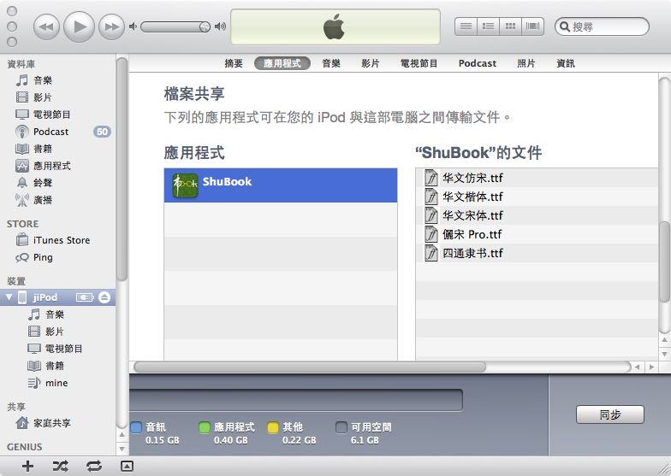Click the add playlist plus icon

coord(27,466)
